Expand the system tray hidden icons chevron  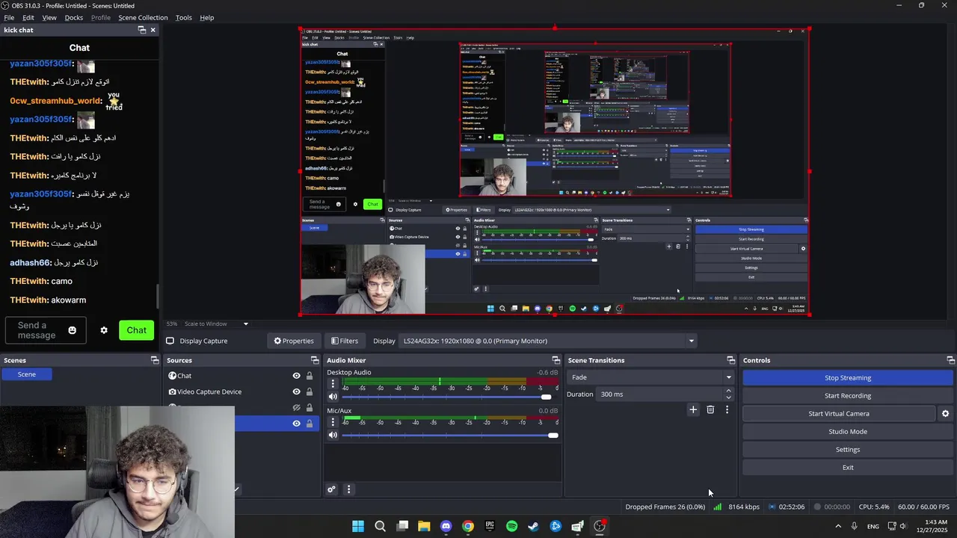(x=838, y=526)
